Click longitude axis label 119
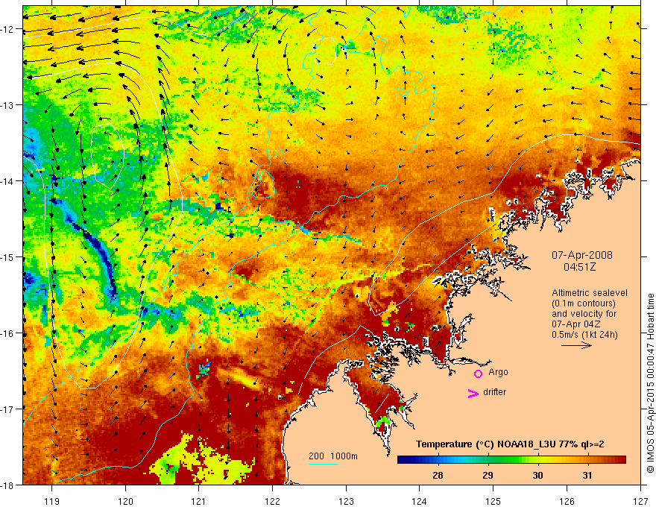Viewport: 656px width, 507px height. (52, 501)
